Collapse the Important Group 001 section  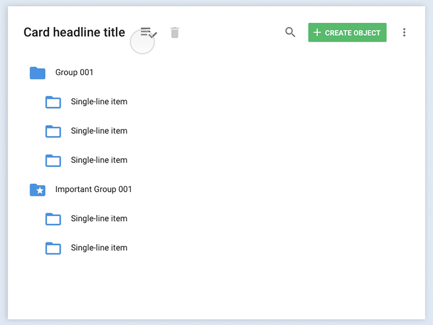tap(93, 190)
